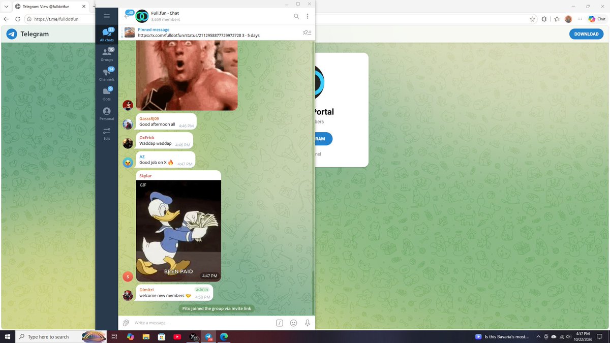
Task: Open the Bots folder
Action: click(107, 93)
